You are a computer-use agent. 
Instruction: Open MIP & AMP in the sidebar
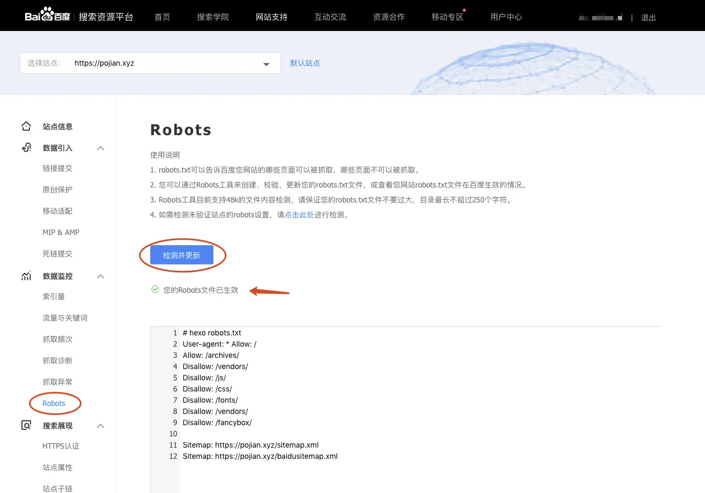(x=61, y=232)
